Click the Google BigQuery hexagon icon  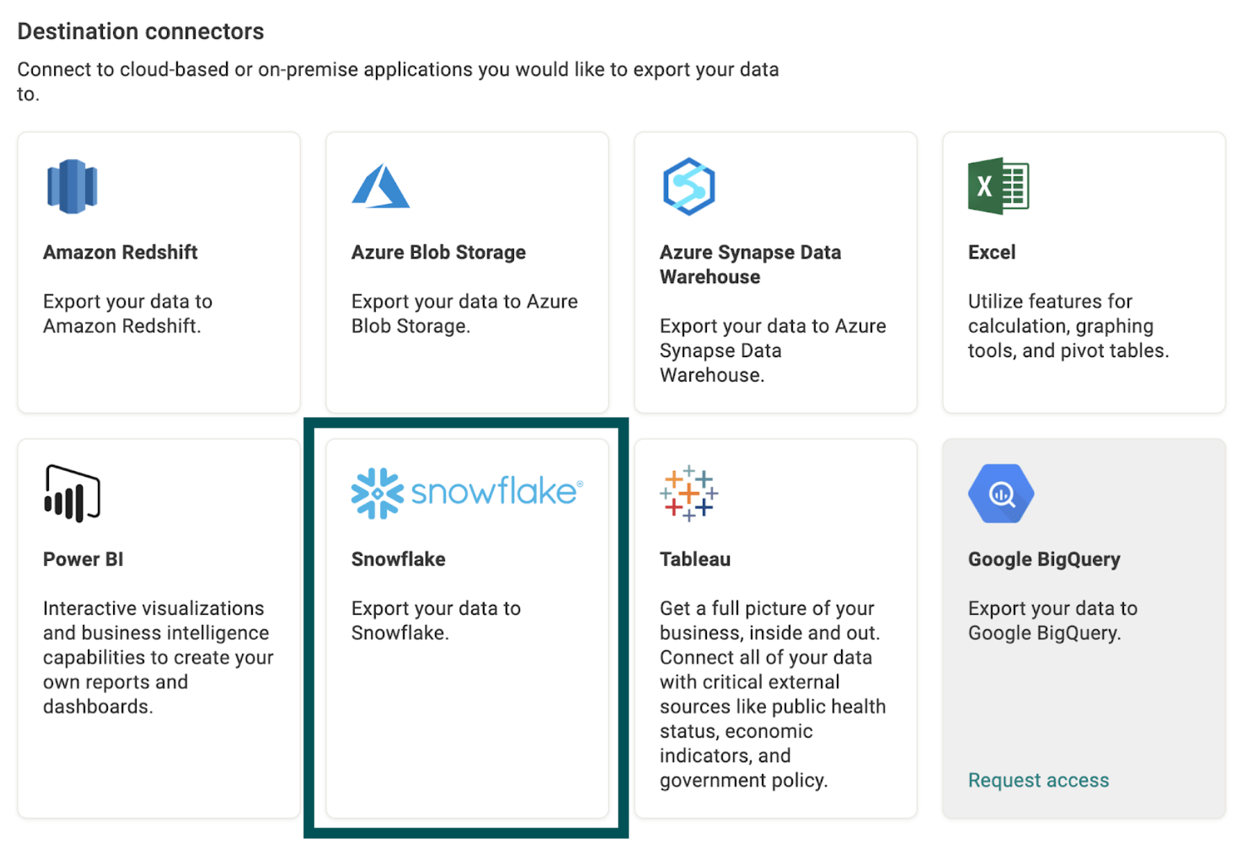click(x=1001, y=493)
